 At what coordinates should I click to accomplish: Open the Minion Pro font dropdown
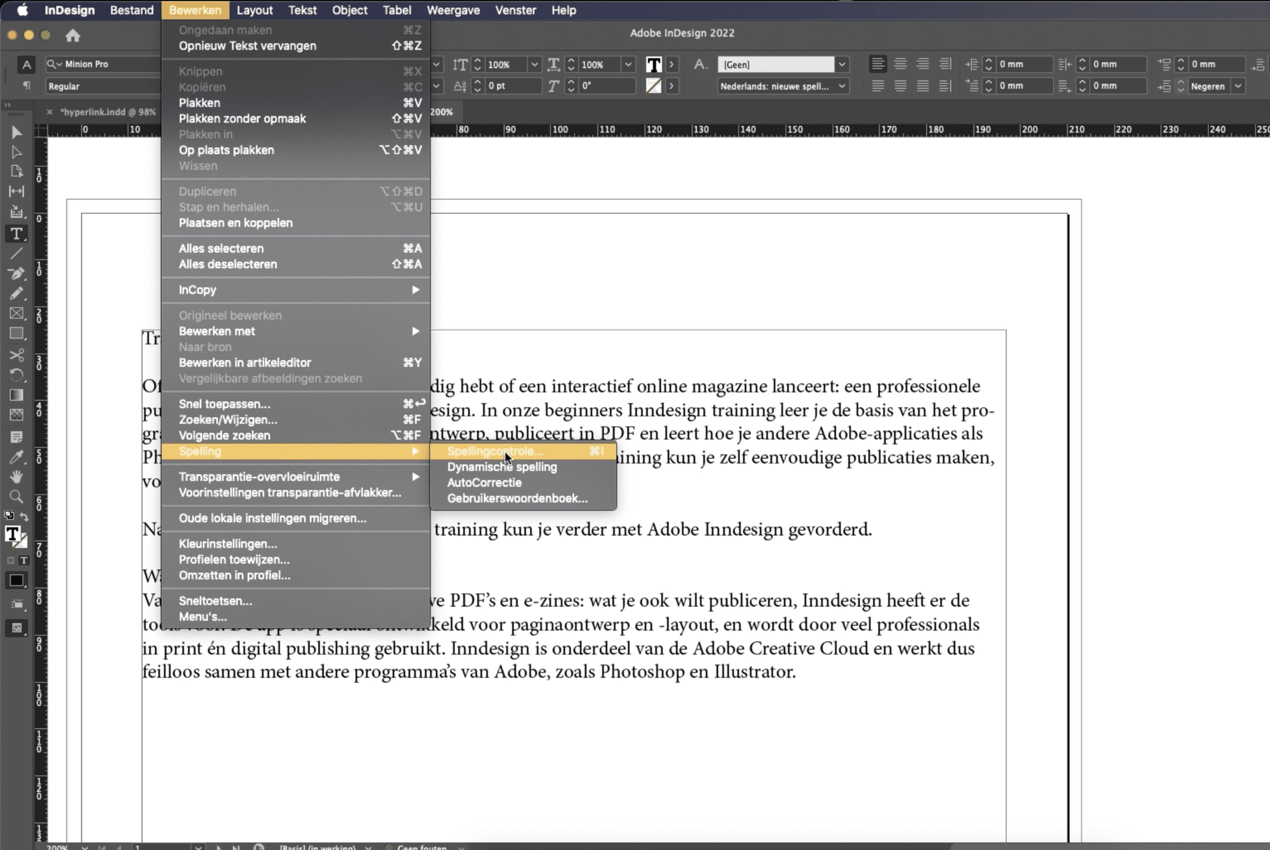point(103,64)
